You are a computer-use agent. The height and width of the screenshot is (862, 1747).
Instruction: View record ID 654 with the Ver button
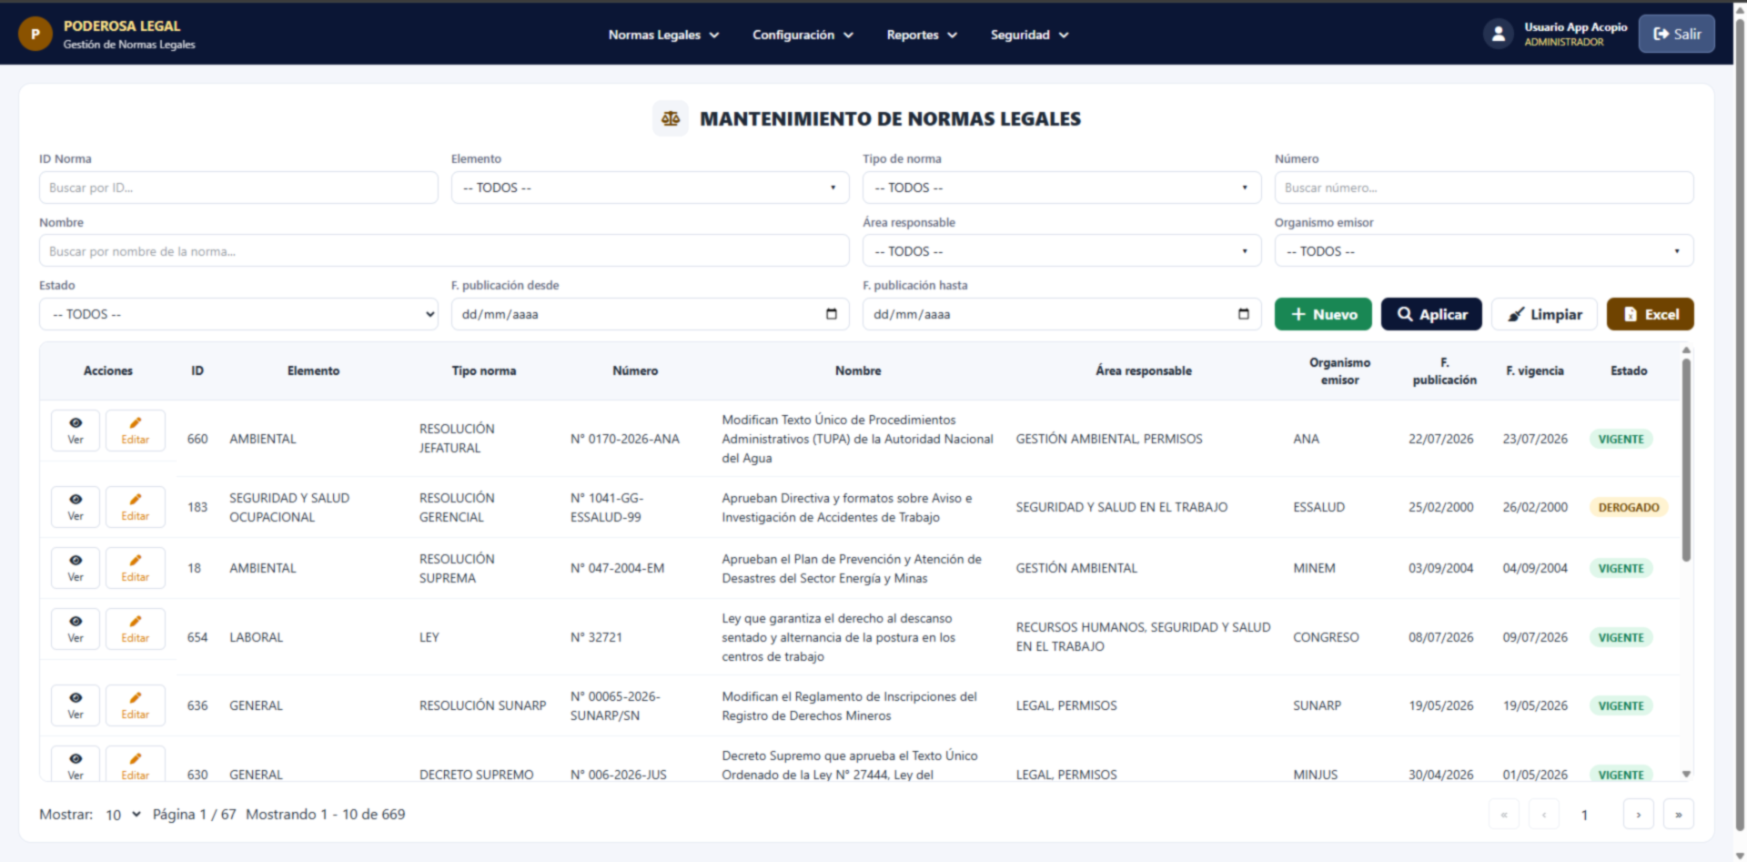tap(76, 629)
